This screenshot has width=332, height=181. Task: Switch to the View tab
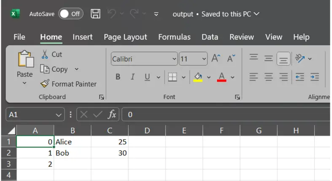[x=274, y=37]
